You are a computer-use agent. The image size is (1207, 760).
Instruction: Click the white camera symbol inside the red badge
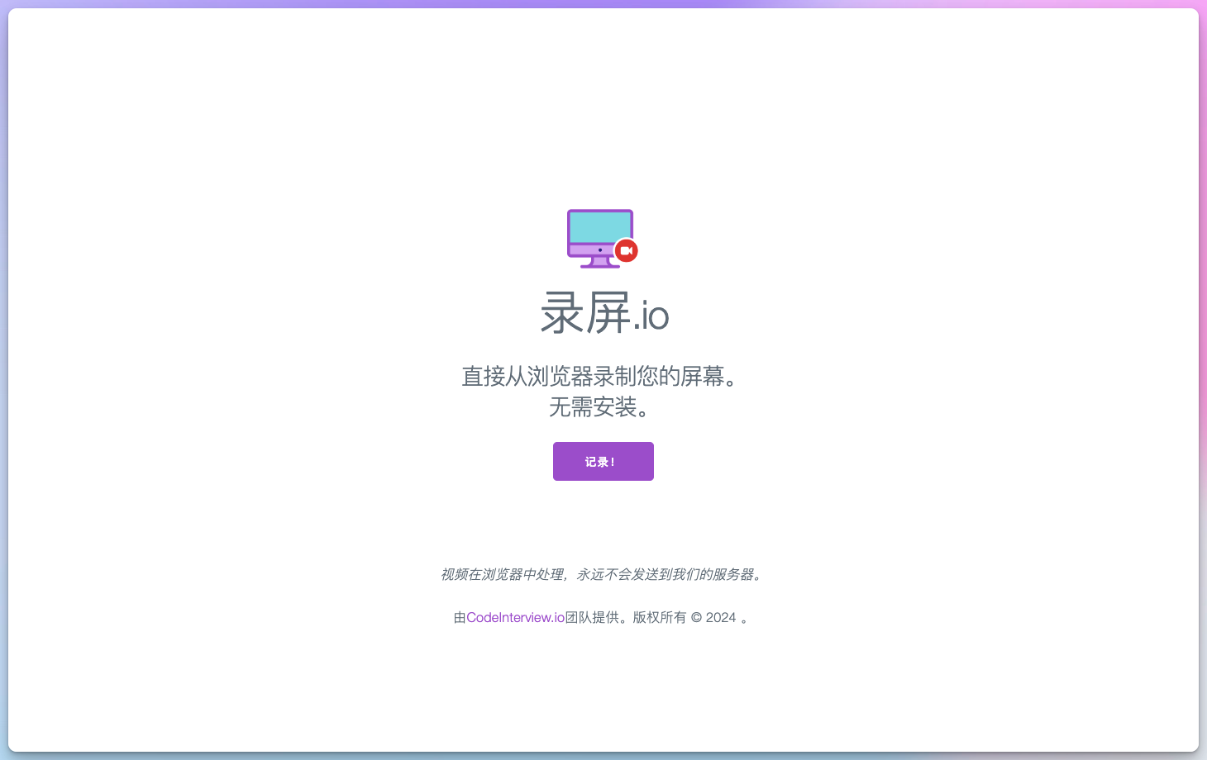626,249
